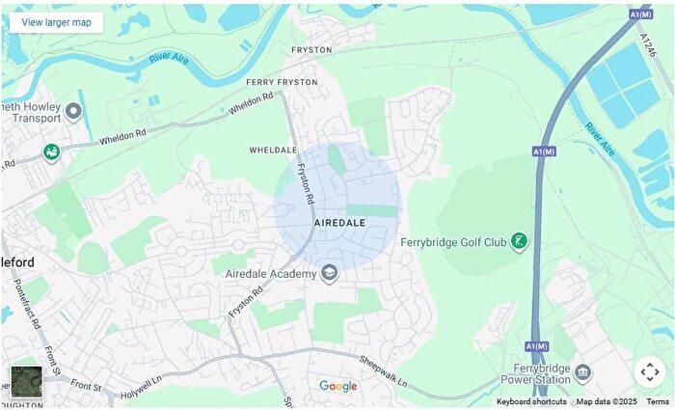Click the green playground marker near Wheldon Rd
The image size is (675, 410).
51,152
